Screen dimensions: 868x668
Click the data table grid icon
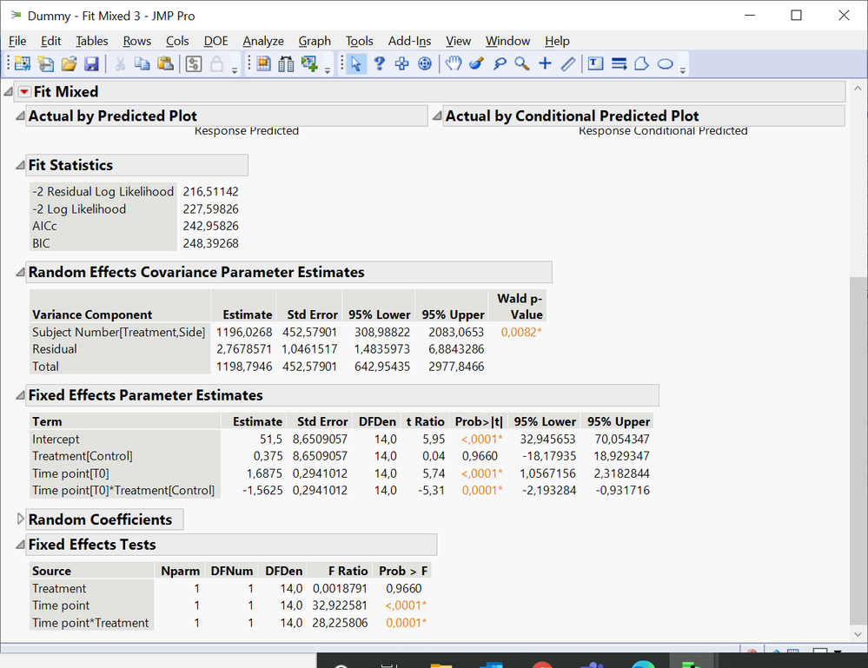pyautogui.click(x=263, y=63)
